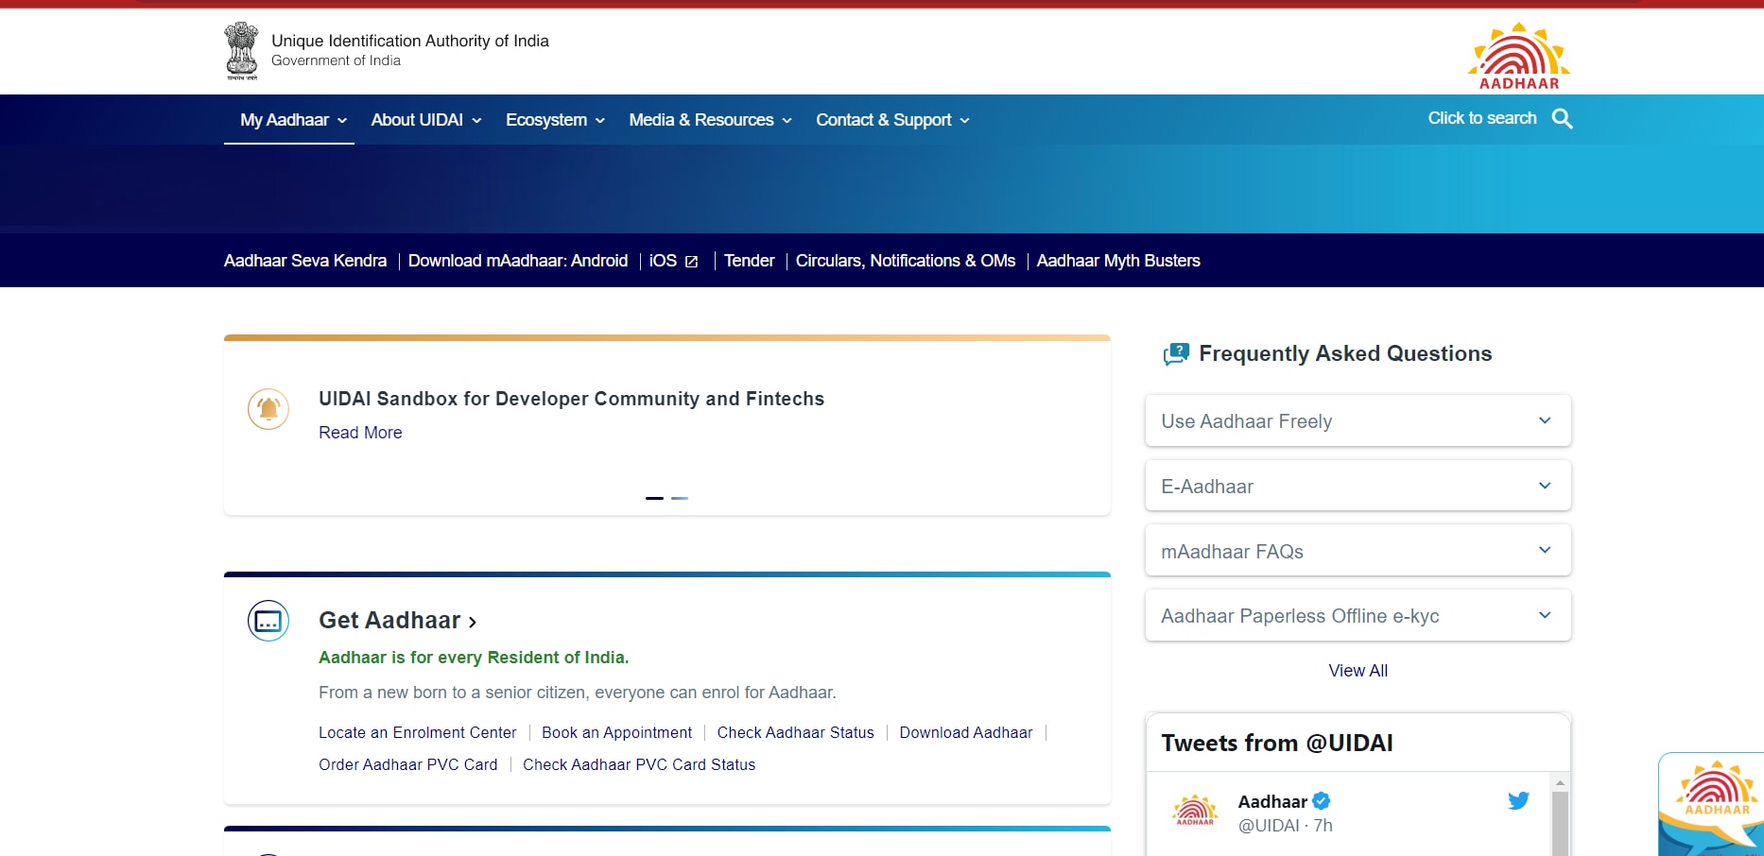
Task: Click the tweets scrollbar up arrow
Action: [x=1561, y=782]
